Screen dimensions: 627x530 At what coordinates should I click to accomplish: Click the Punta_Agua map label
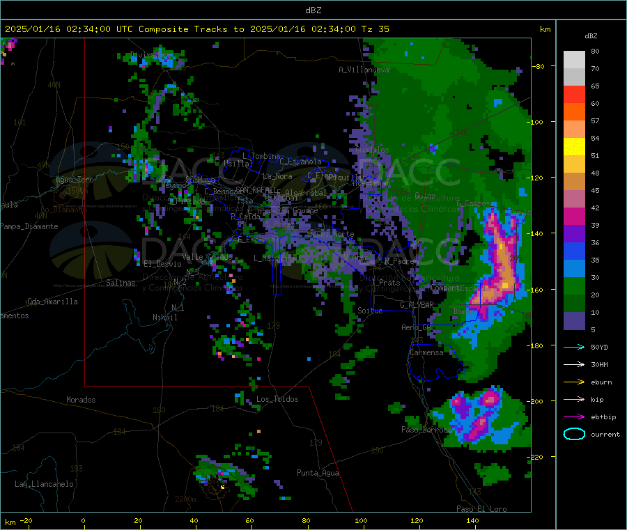(318, 473)
